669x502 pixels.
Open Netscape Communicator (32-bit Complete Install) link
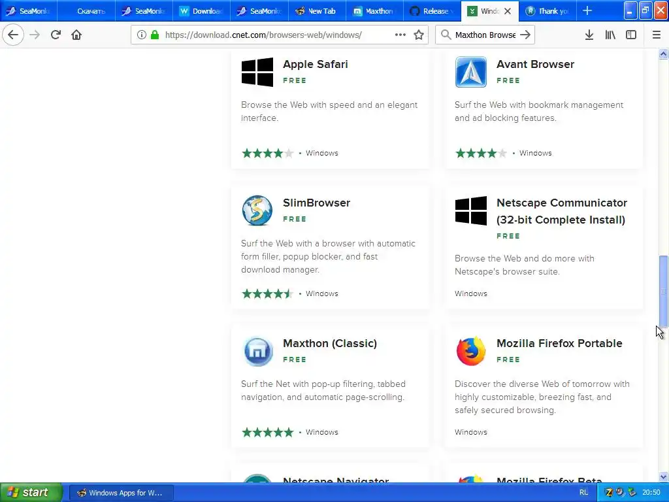(x=562, y=211)
